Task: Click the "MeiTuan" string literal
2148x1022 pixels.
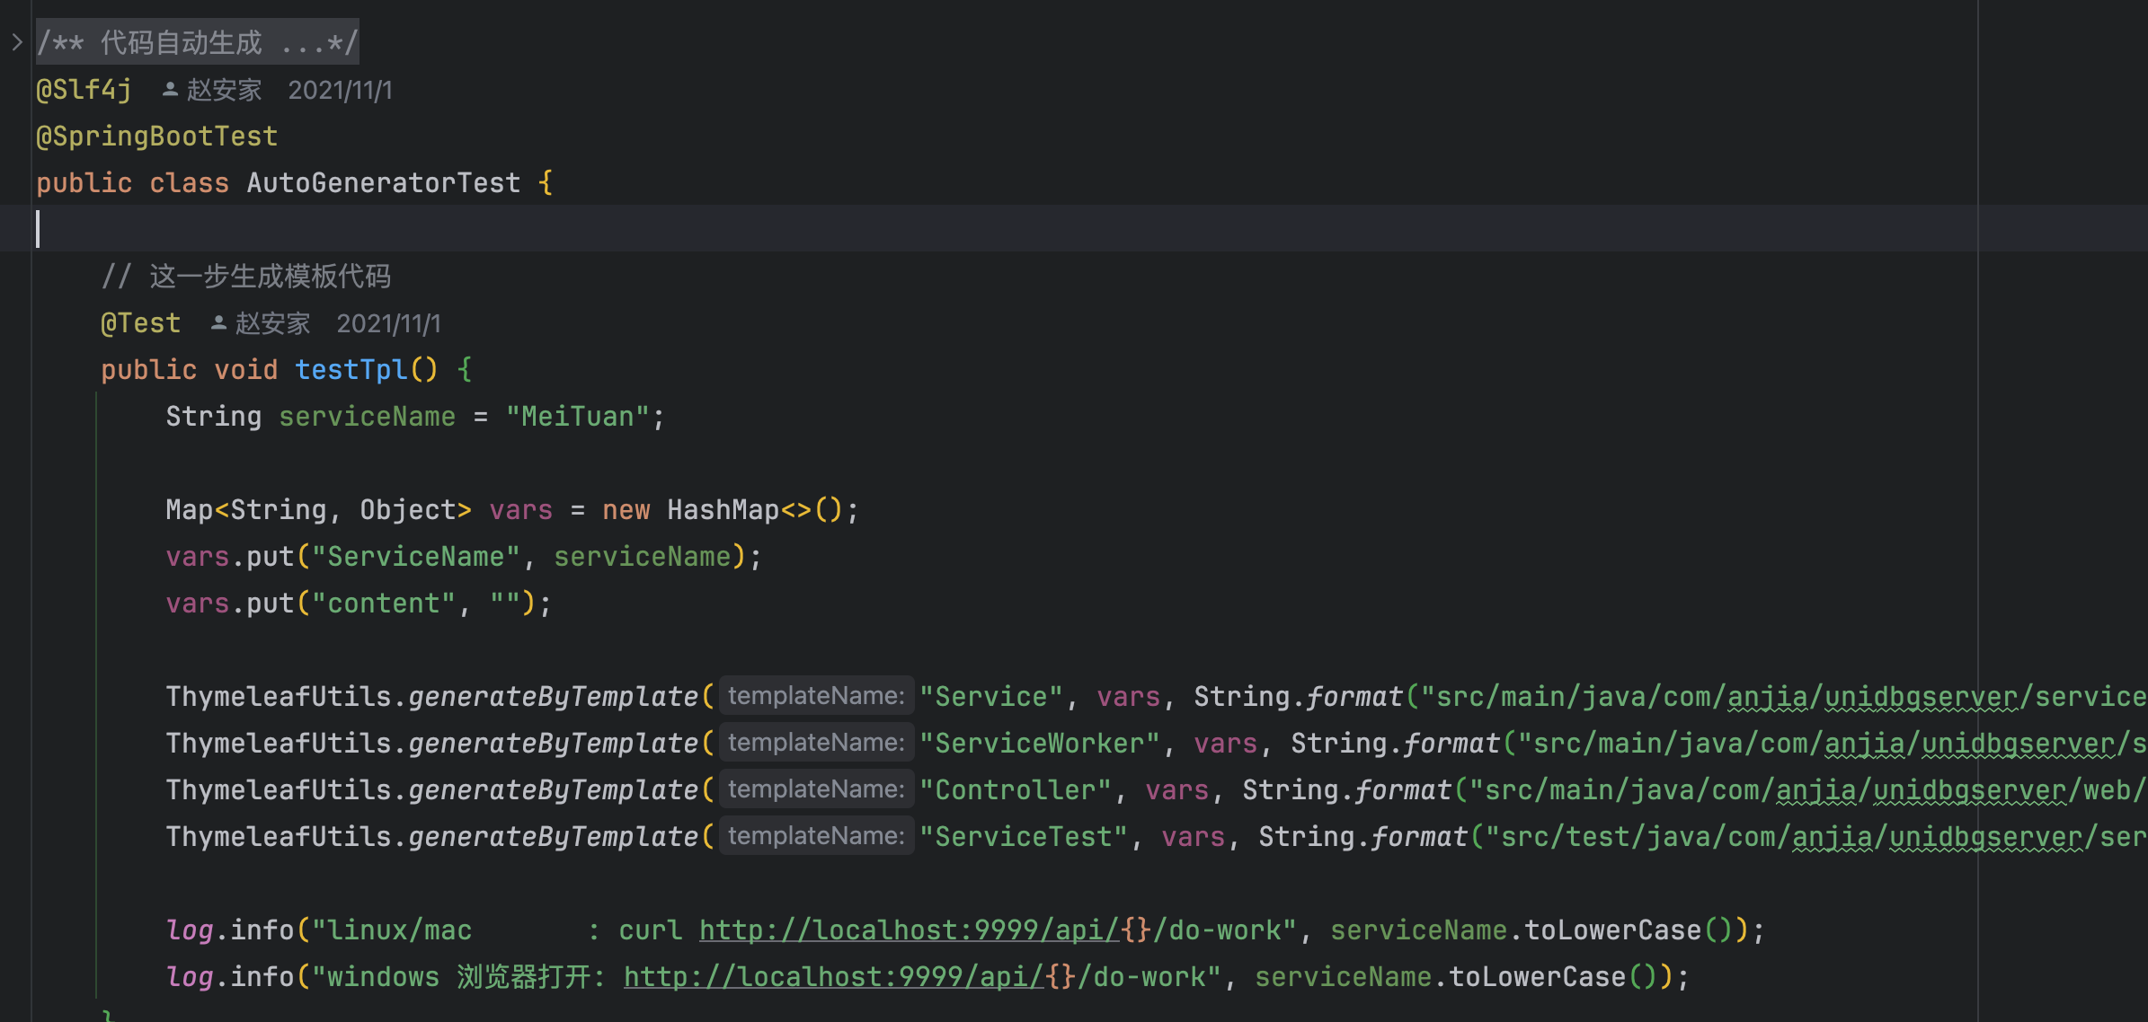Action: coord(577,417)
